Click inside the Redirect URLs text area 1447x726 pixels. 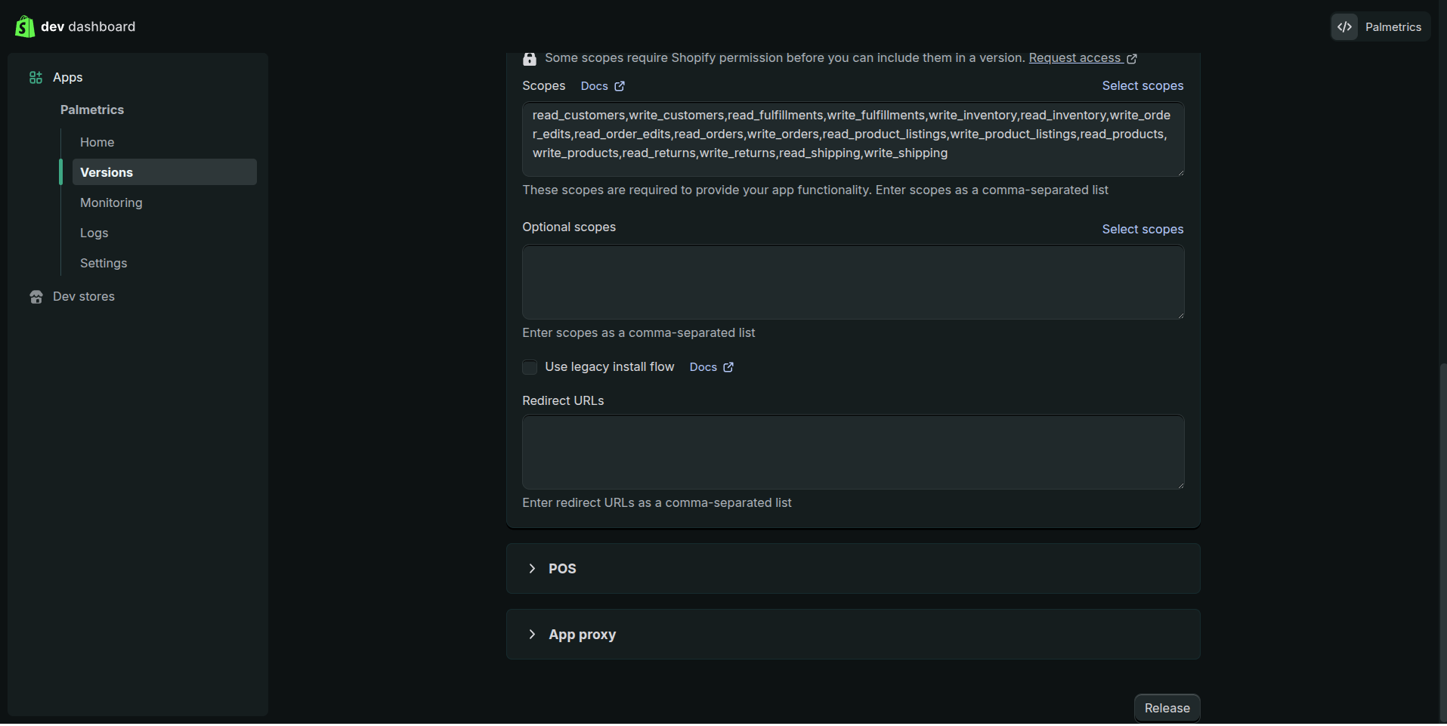click(x=852, y=452)
